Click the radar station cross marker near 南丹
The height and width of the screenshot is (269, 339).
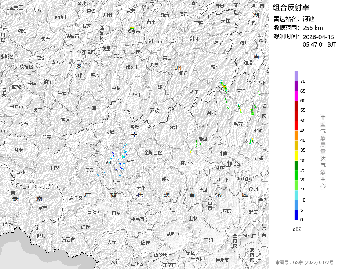pyautogui.click(x=134, y=135)
